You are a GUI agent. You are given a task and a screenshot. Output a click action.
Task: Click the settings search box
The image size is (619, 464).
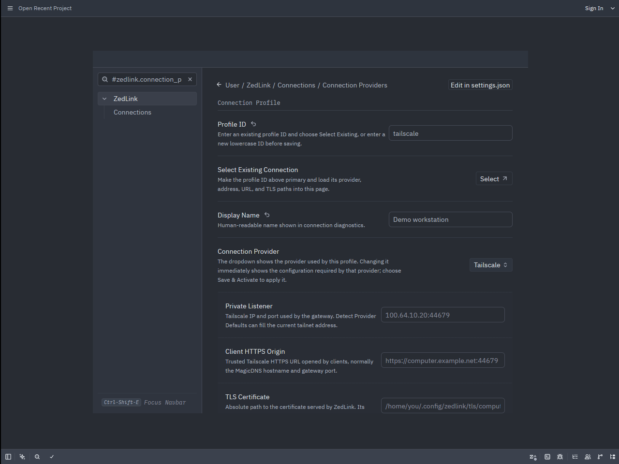(x=147, y=79)
